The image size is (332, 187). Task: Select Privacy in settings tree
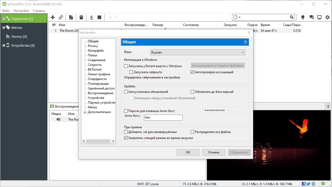[x=93, y=46]
